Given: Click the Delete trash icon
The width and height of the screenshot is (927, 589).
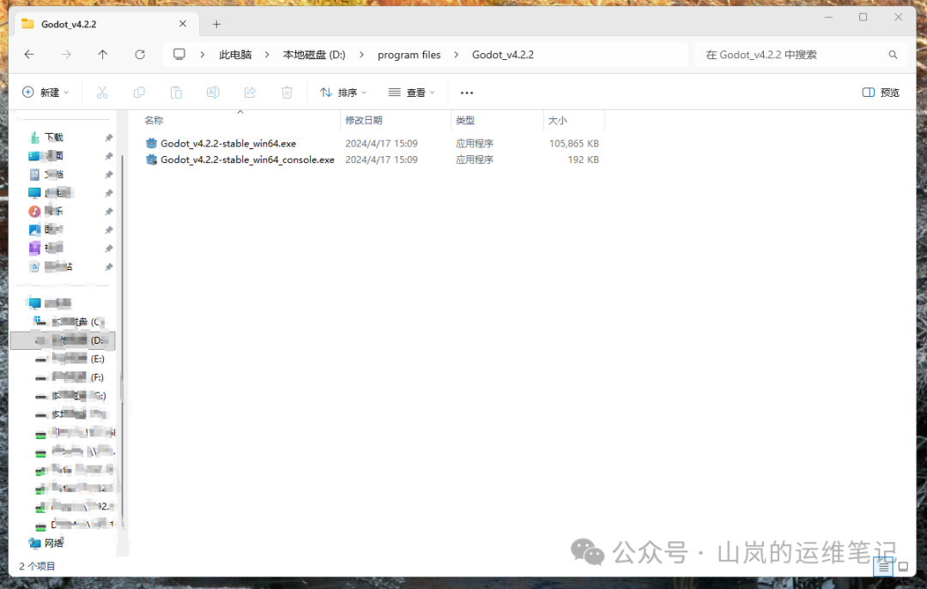Looking at the screenshot, I should pyautogui.click(x=287, y=92).
